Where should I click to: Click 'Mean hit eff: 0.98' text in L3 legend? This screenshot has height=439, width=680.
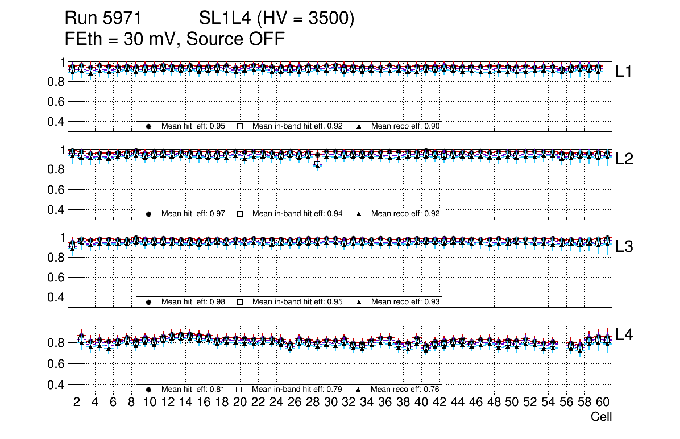193,302
